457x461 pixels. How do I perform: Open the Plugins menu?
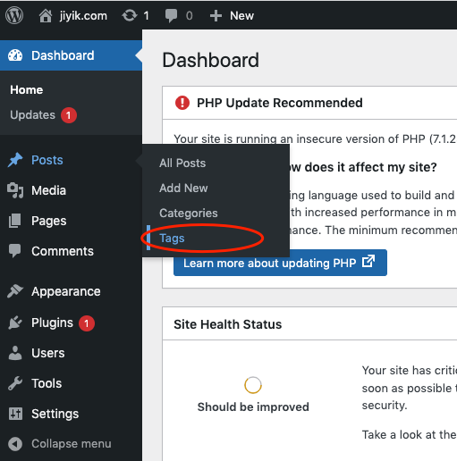[52, 323]
